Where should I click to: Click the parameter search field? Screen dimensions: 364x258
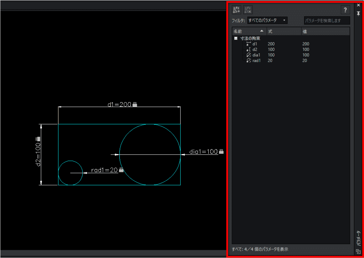[327, 20]
